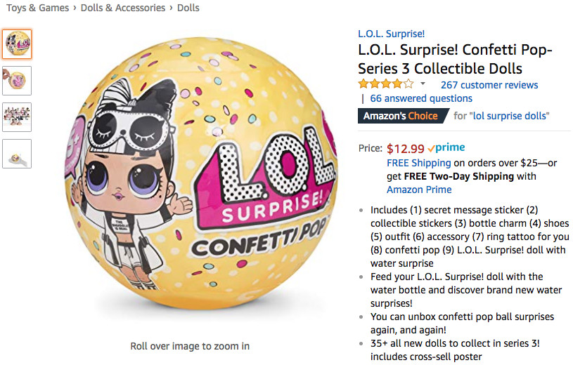This screenshot has height=365, width=573.
Task: Click the star rating icons
Action: (x=386, y=84)
